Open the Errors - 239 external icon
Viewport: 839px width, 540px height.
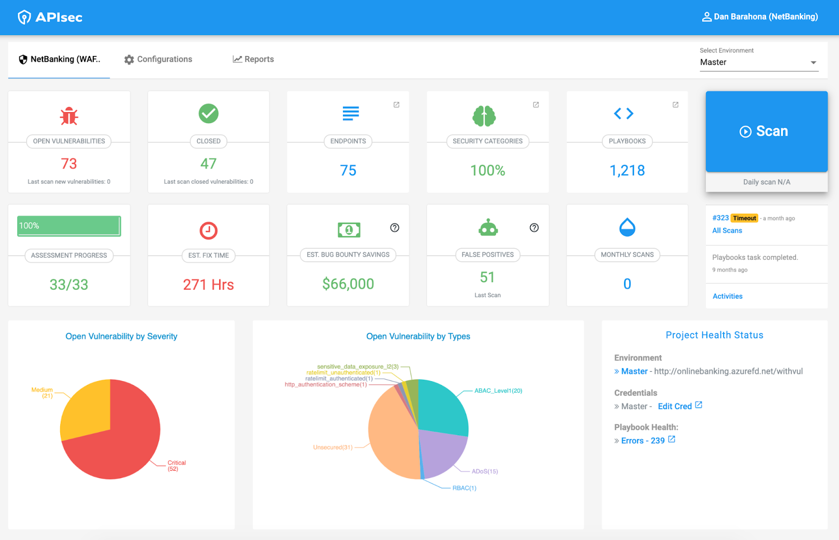[672, 439]
